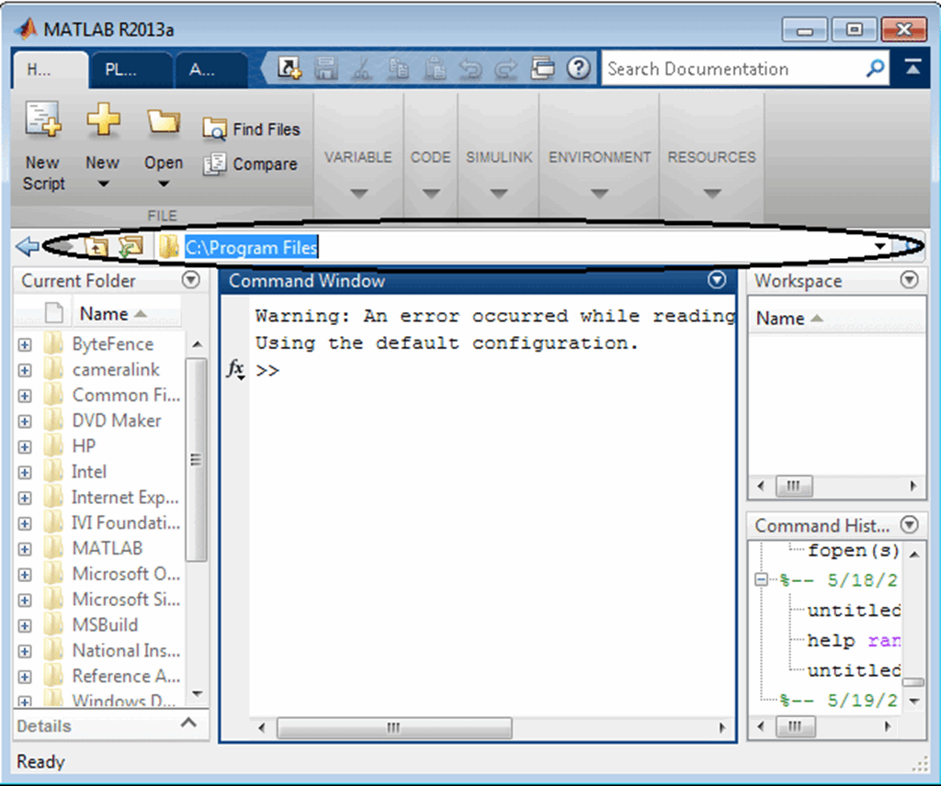Expand the MATLAB folder in Current Folder
The height and width of the screenshot is (786, 941).
click(x=24, y=548)
